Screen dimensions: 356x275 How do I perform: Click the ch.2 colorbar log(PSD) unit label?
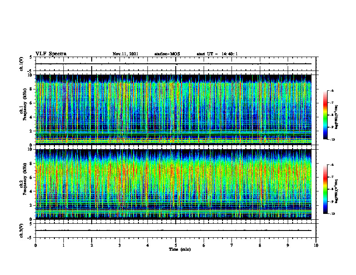[x=336, y=191]
